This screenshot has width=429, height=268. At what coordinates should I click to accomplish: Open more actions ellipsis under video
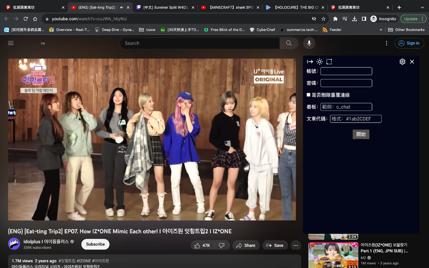(296, 246)
